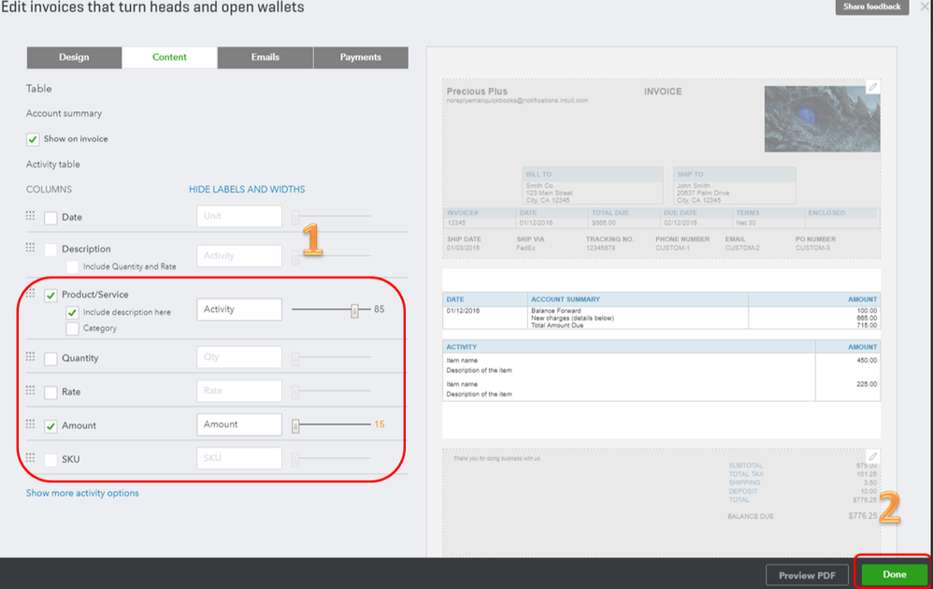Click the drag handle beside SKU row
The width and height of the screenshot is (933, 589).
[x=30, y=457]
